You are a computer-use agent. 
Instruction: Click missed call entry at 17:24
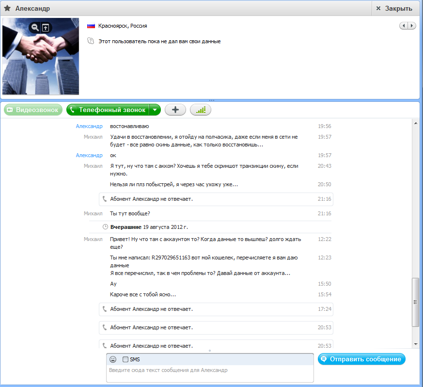[216, 309]
